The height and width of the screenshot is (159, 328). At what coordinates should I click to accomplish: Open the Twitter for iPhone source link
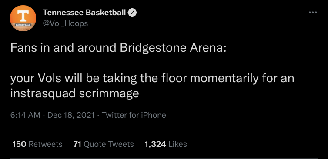click(x=134, y=115)
